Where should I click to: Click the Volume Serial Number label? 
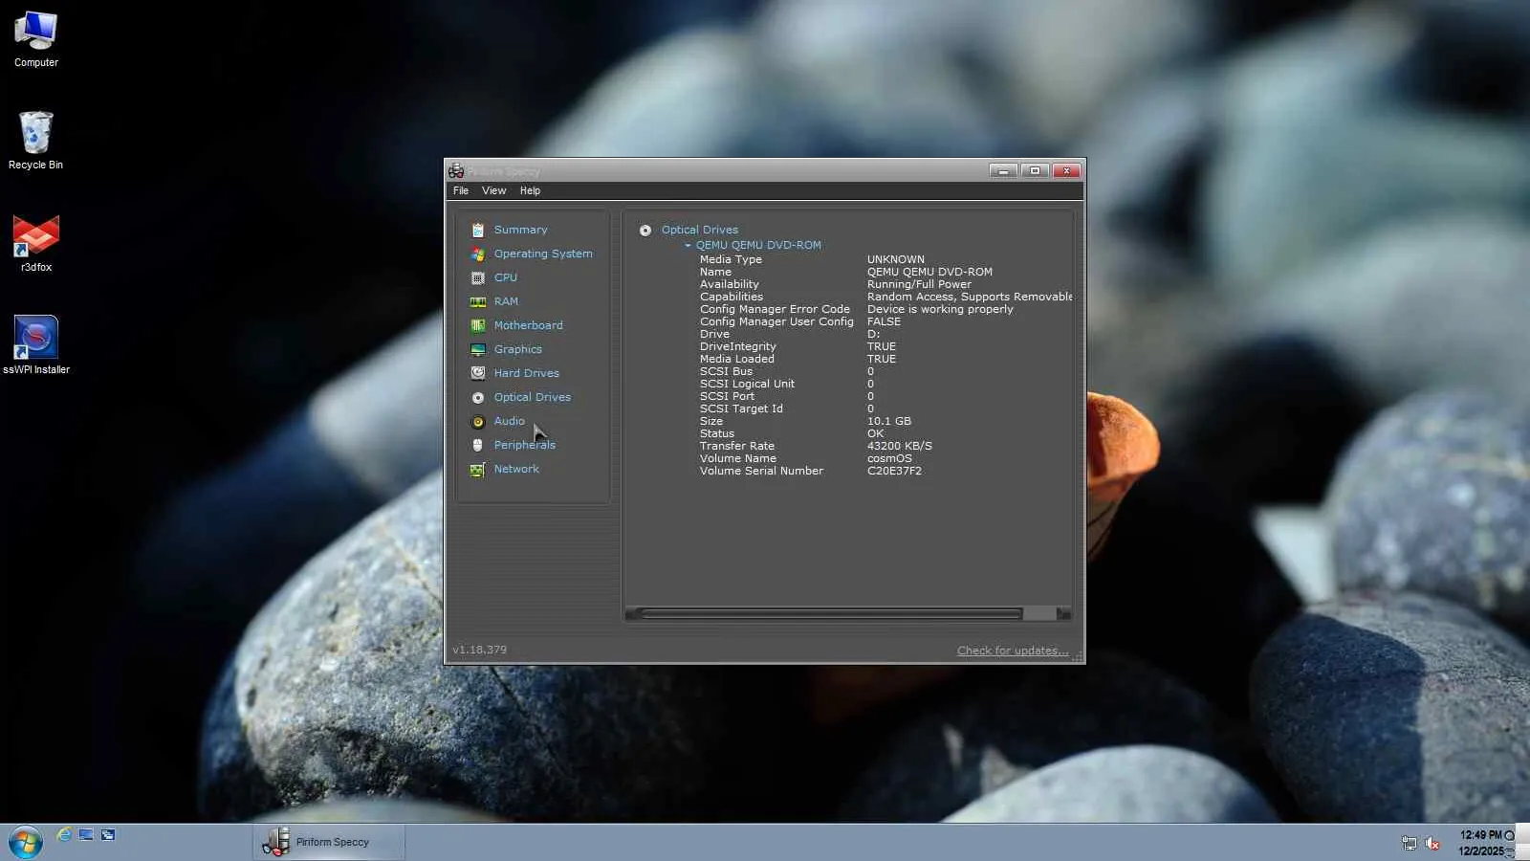[761, 471]
